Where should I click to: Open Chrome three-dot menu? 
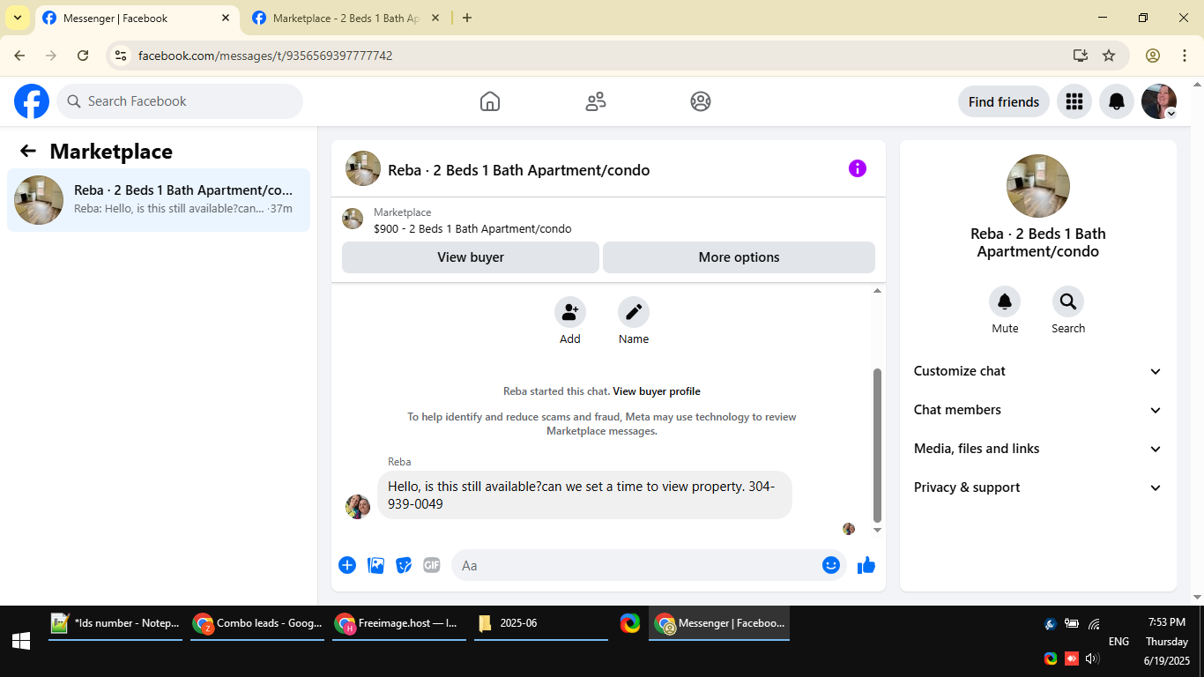[x=1185, y=56]
